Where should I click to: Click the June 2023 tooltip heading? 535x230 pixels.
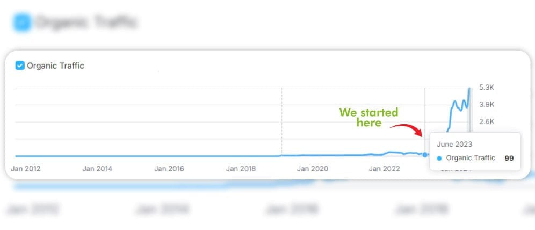point(454,144)
